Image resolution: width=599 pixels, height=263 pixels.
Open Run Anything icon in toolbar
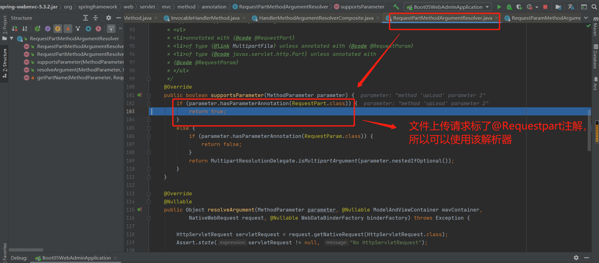584,7
